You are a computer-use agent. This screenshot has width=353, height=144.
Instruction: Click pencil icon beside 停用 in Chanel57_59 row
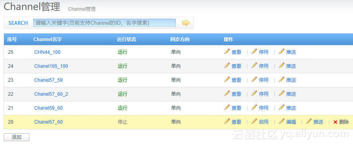pyautogui.click(x=254, y=79)
